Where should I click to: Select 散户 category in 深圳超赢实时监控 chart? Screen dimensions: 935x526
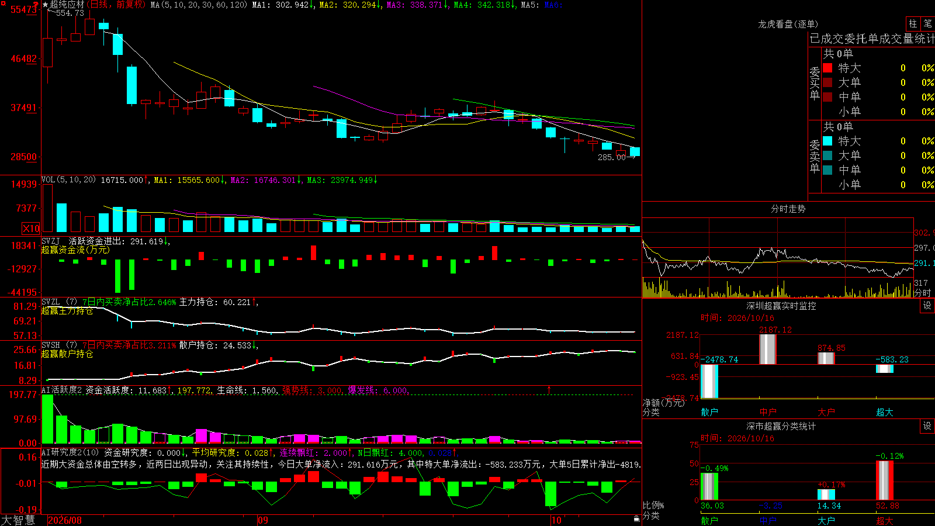(x=709, y=412)
